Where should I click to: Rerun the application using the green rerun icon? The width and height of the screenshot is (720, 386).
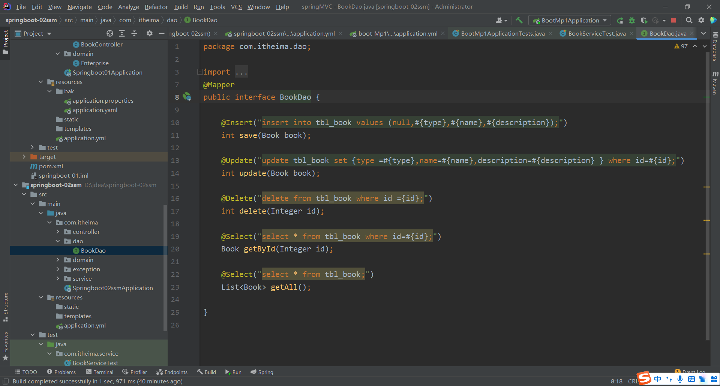point(620,20)
